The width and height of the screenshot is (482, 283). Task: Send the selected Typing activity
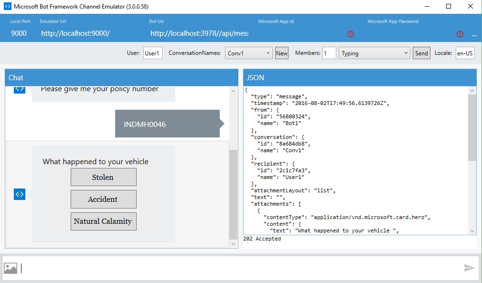pyautogui.click(x=421, y=53)
